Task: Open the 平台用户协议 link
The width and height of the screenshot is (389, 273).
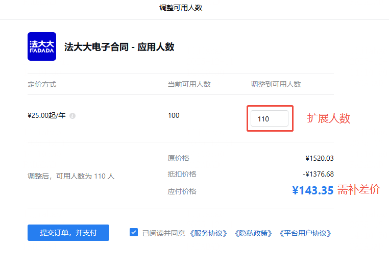Action: pos(305,233)
